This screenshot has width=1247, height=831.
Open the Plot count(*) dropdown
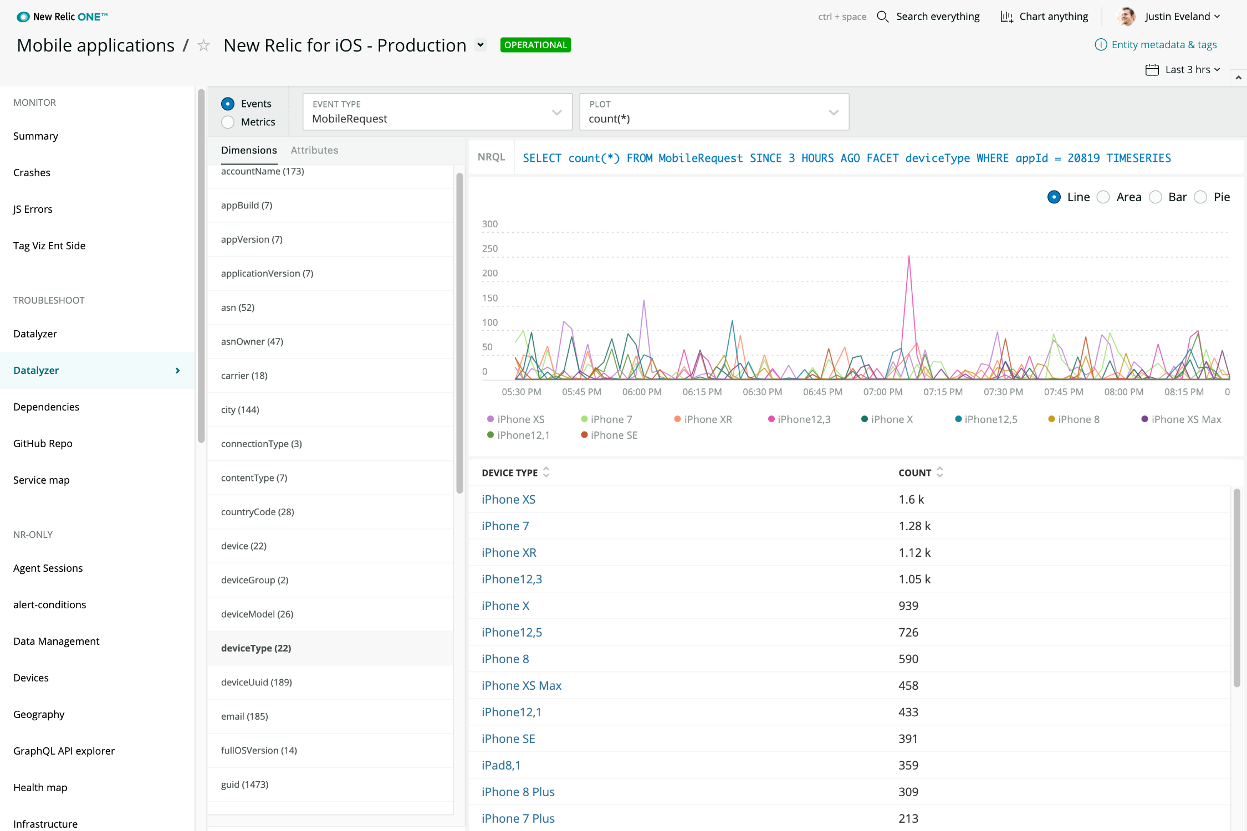tap(714, 112)
